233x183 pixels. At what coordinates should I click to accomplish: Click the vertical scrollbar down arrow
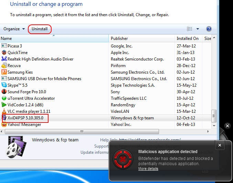coord(214,126)
